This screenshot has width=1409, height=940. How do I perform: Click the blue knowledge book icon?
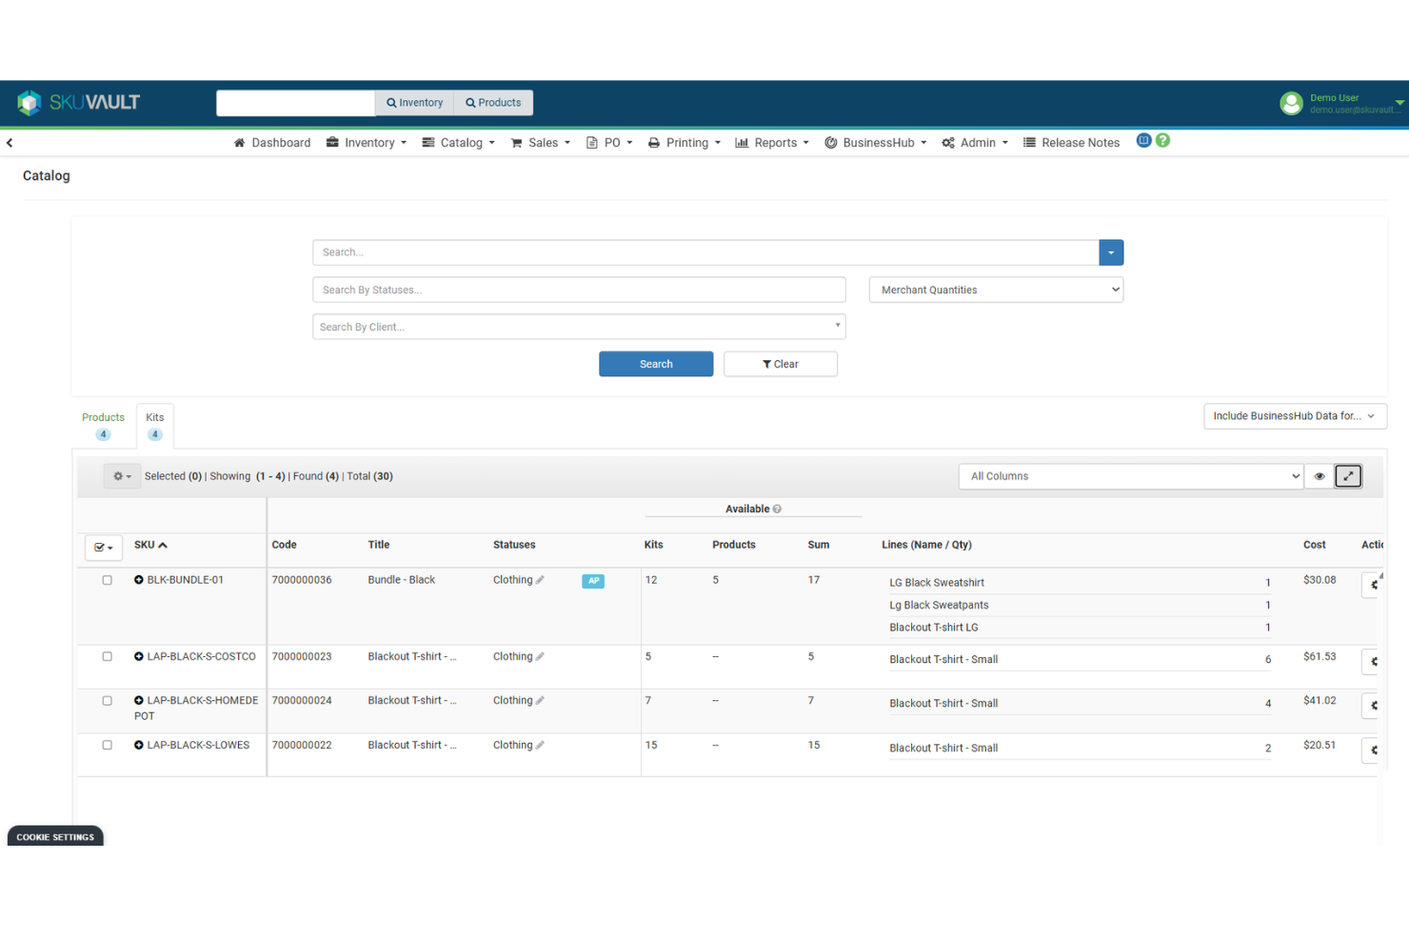pos(1143,140)
